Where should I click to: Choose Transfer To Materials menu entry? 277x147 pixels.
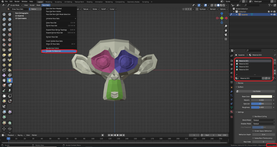point(59,51)
